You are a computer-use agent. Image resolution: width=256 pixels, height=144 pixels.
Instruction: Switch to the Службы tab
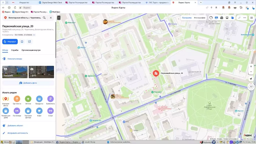coord(15,50)
